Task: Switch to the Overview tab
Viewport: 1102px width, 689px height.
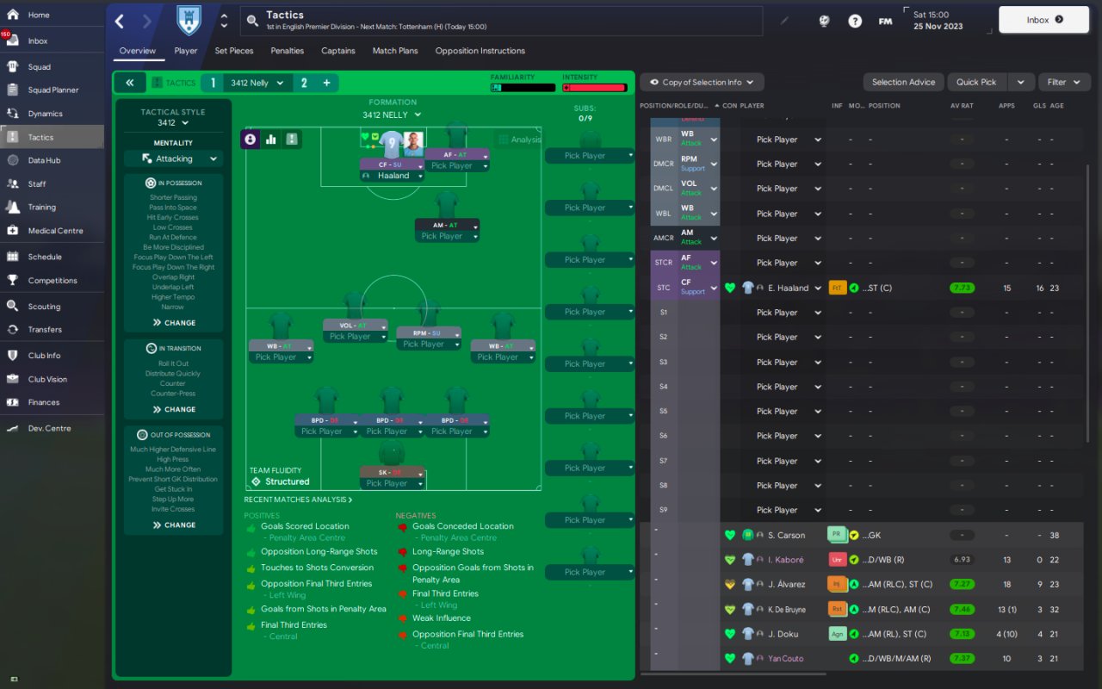Action: pyautogui.click(x=138, y=51)
